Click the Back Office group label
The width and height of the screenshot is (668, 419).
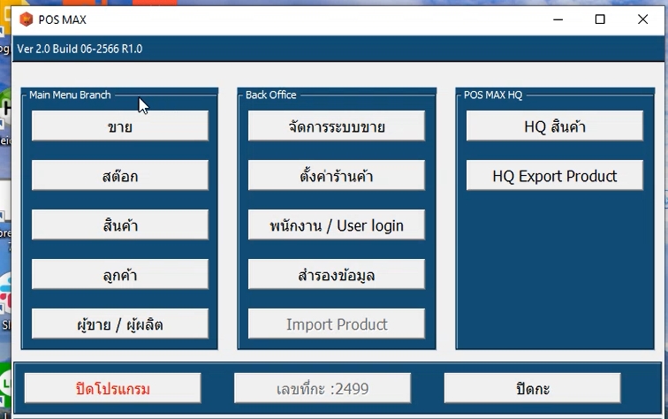(x=271, y=95)
